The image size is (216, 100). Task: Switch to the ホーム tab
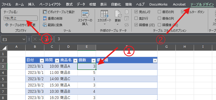click(x=19, y=4)
